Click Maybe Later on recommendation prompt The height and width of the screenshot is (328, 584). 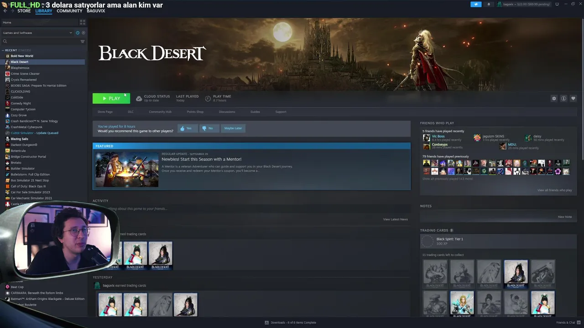(233, 128)
